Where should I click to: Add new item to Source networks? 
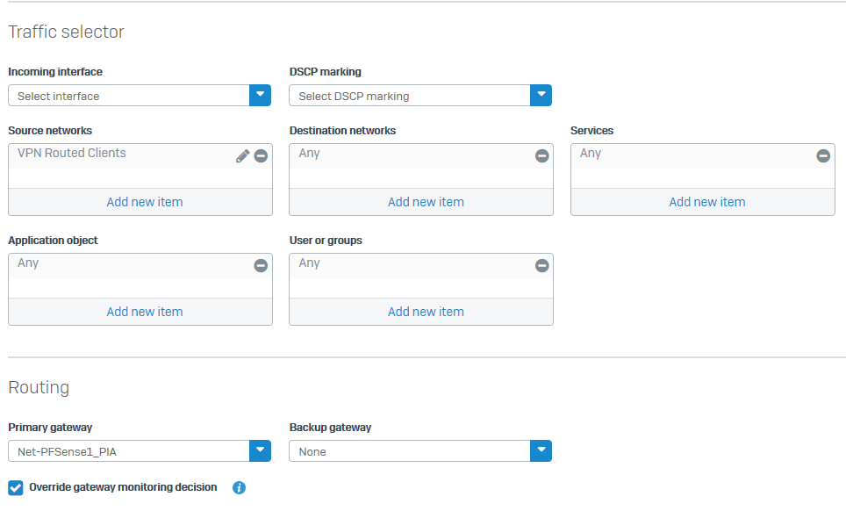coord(145,202)
